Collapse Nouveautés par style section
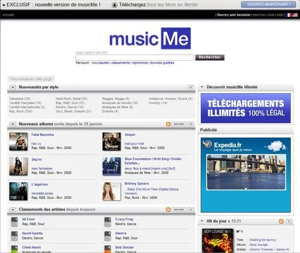This screenshot has width=300, height=253. click(13, 87)
